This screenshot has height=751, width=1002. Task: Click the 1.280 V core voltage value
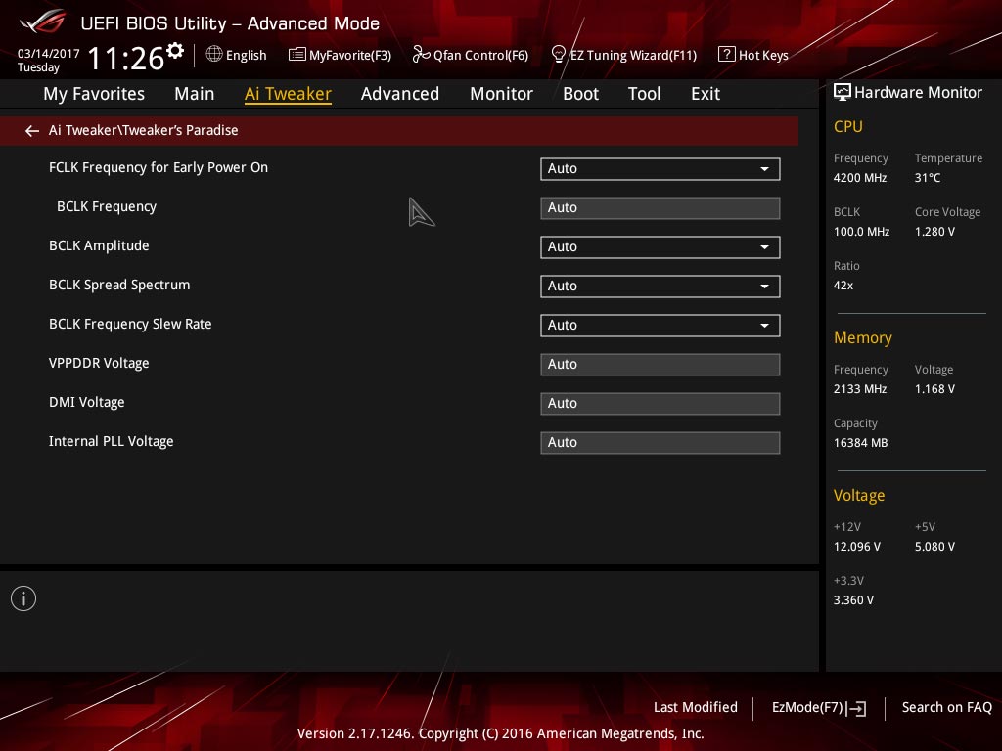click(934, 232)
